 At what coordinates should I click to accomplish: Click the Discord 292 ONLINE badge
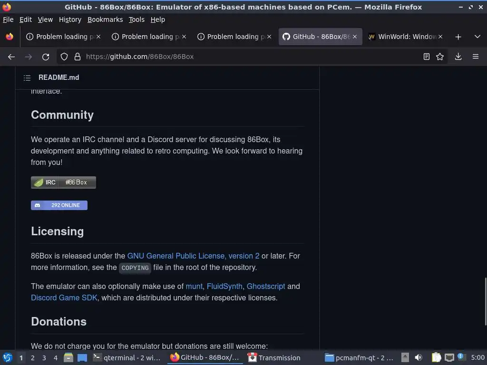pyautogui.click(x=59, y=205)
